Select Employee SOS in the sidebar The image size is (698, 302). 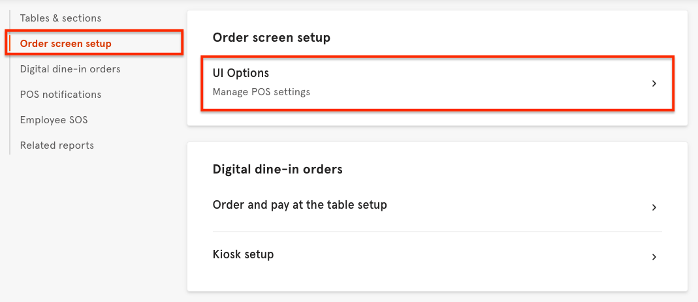[x=54, y=120]
